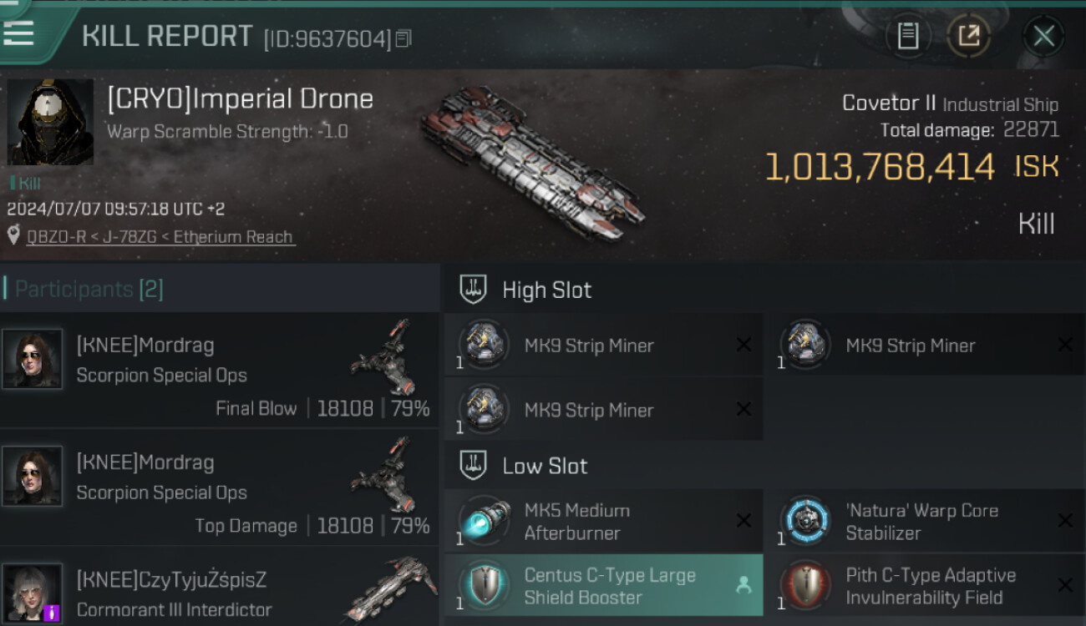Image resolution: width=1086 pixels, height=626 pixels.
Task: Click the Pith C-Type Adaptive Invulnerability Field icon
Action: [805, 586]
